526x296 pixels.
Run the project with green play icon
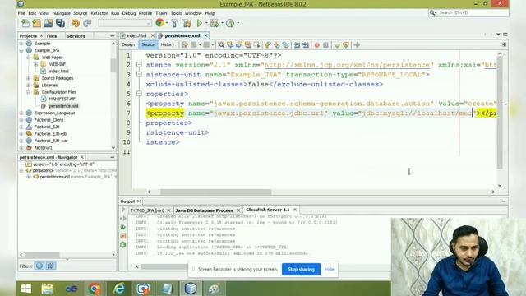(200, 23)
